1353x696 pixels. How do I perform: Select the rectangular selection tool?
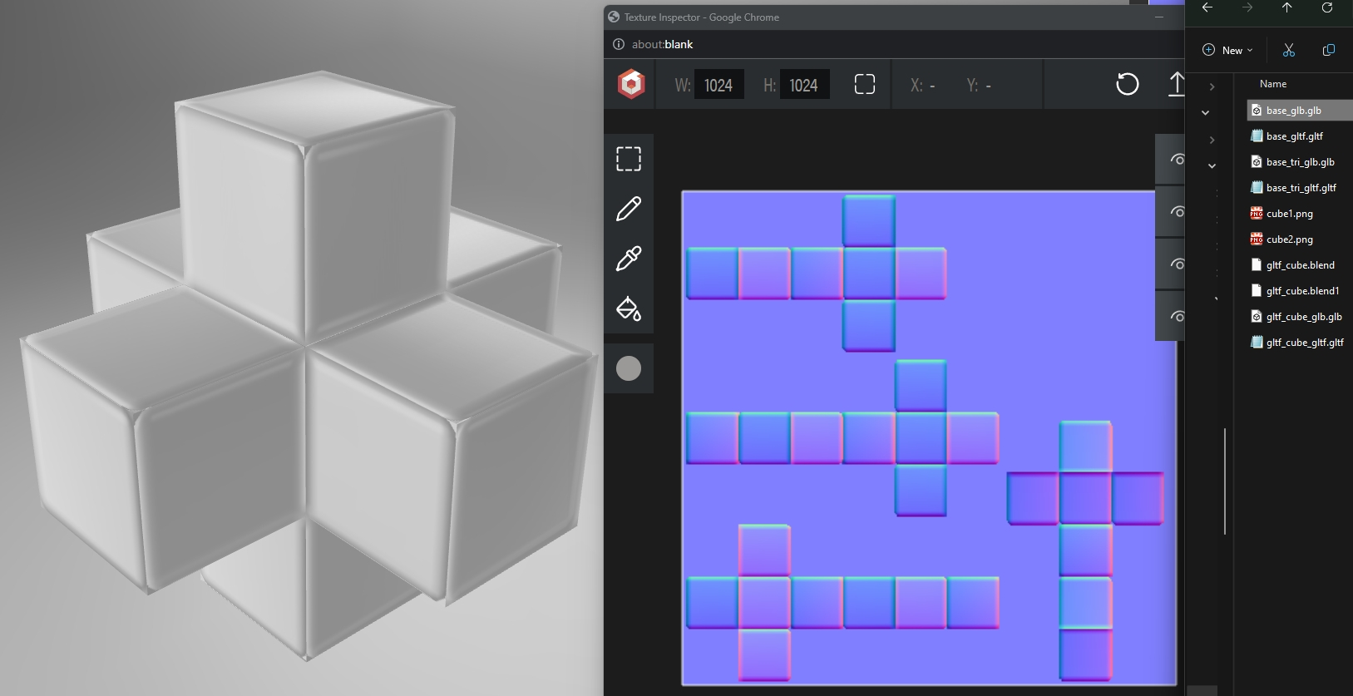629,159
